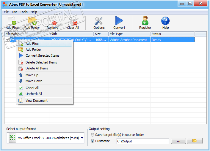Click the Register toolbar icon
This screenshot has height=151, width=210.
pyautogui.click(x=145, y=21)
